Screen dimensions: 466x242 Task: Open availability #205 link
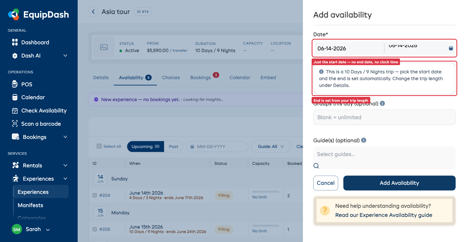(105, 229)
